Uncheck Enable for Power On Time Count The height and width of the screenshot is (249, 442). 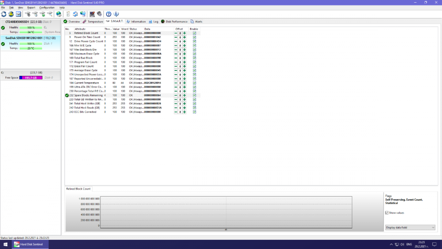(x=194, y=37)
